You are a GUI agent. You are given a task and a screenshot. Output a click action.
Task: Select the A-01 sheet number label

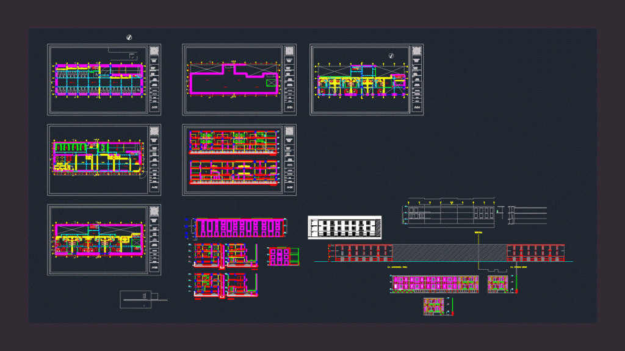tap(154, 107)
